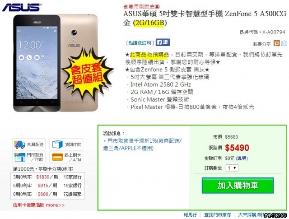Open the 訂購數量 quantity dropdown
This screenshot has width=289, height=219.
click(x=232, y=168)
